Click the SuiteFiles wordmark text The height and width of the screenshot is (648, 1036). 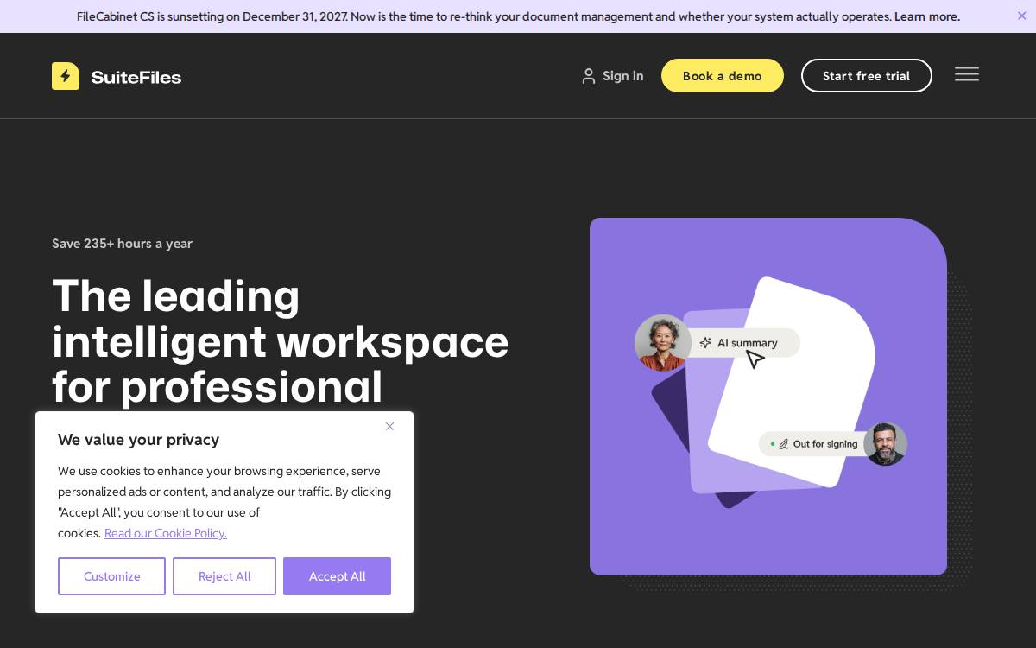[136, 77]
